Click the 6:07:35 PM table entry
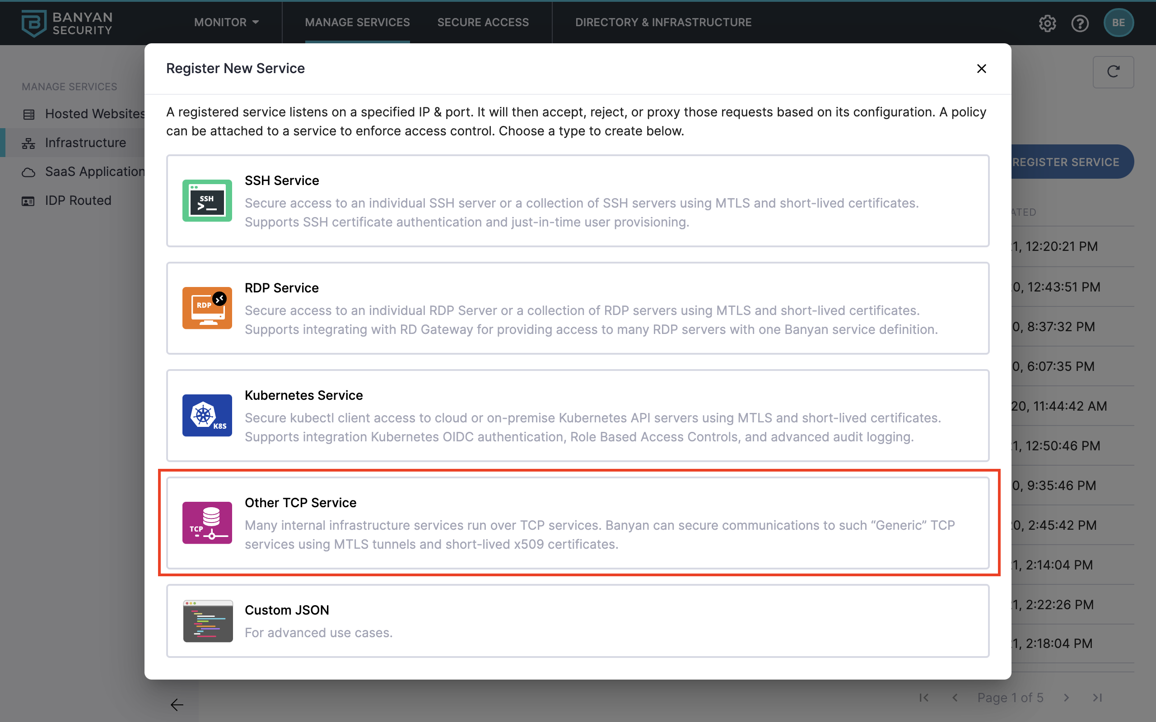 point(1053,366)
